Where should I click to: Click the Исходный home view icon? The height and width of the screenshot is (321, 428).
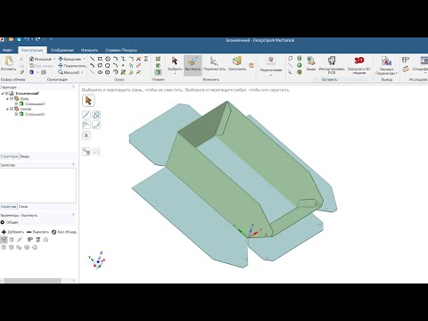(x=31, y=59)
